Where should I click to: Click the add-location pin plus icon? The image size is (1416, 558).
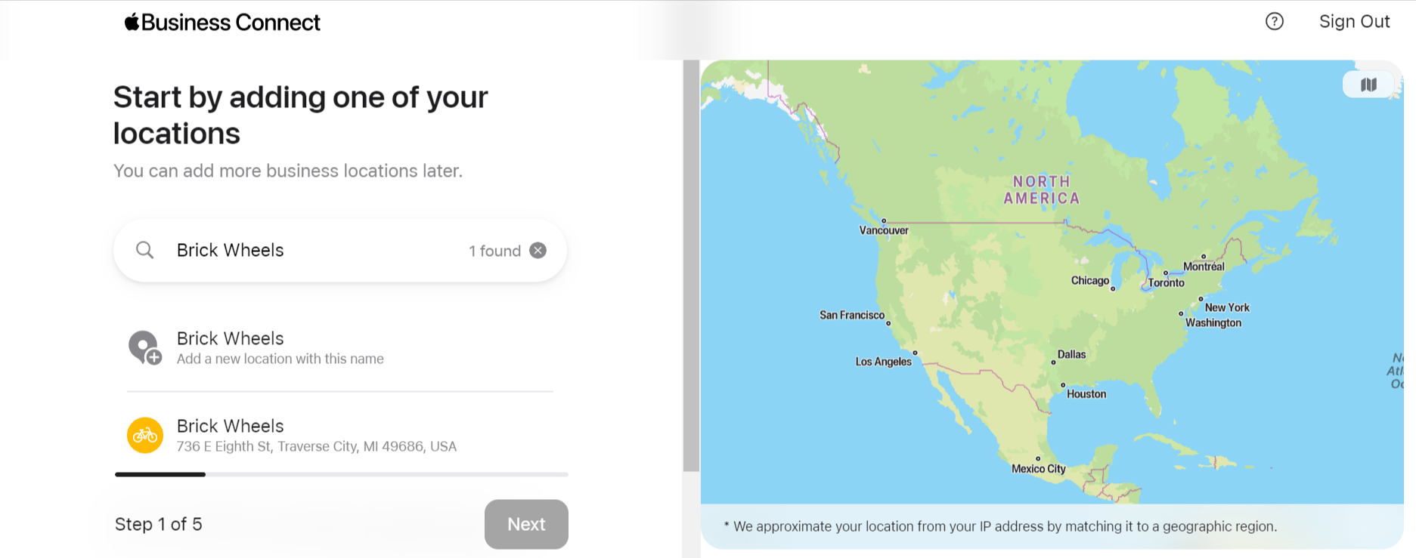pos(144,347)
